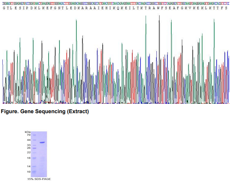
Task: Click the "kDa" unit label above the gel markers
Action: pos(28,132)
